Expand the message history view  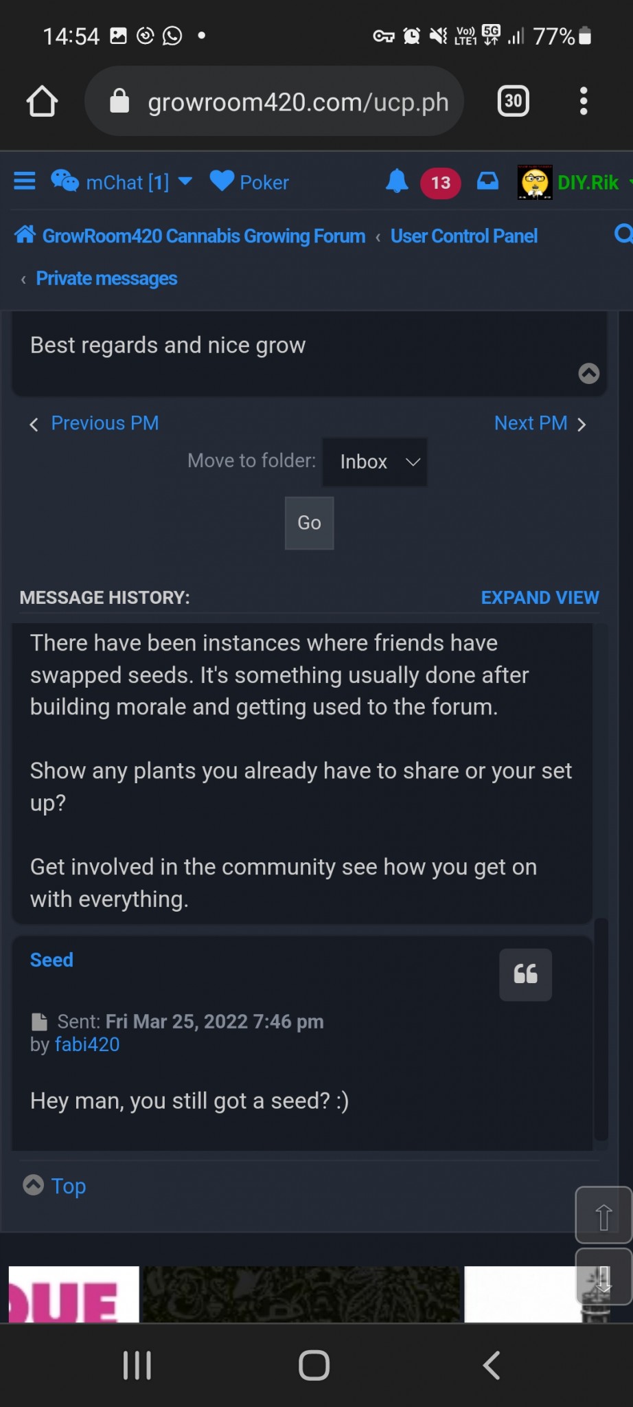(540, 598)
